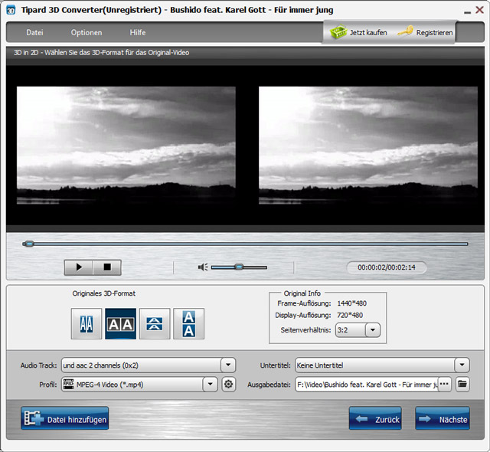Click Datei hinzufügen button

tap(64, 418)
